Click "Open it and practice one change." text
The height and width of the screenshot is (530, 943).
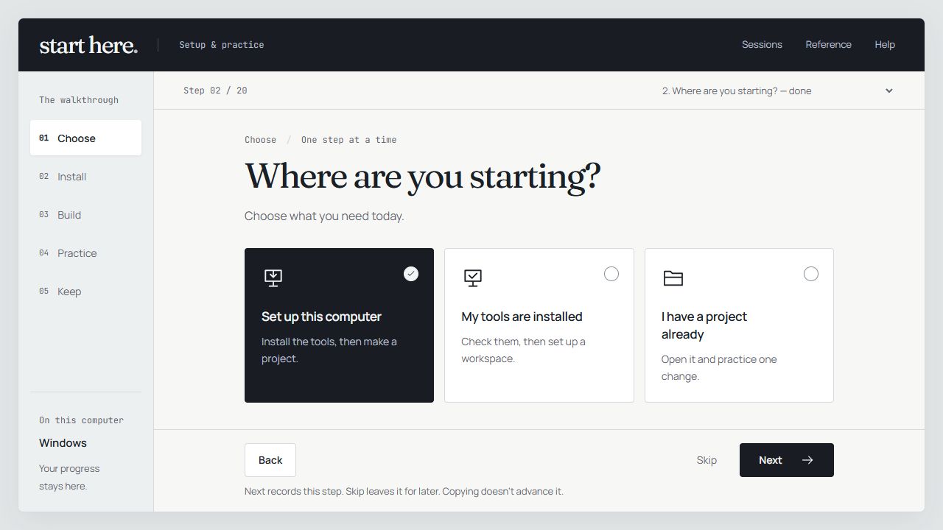pos(719,368)
